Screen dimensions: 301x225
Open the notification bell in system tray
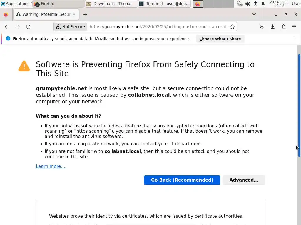[263, 4]
